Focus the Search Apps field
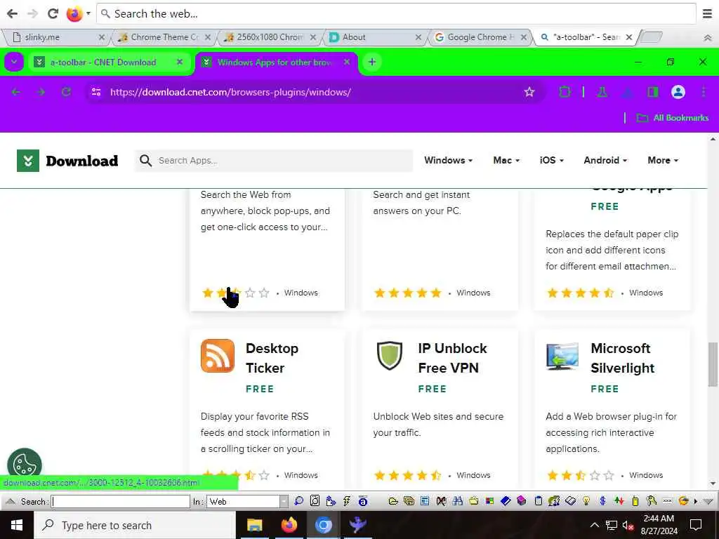 coord(274,161)
